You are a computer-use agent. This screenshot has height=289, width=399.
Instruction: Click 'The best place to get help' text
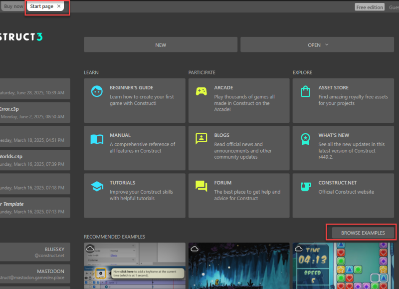point(247,195)
